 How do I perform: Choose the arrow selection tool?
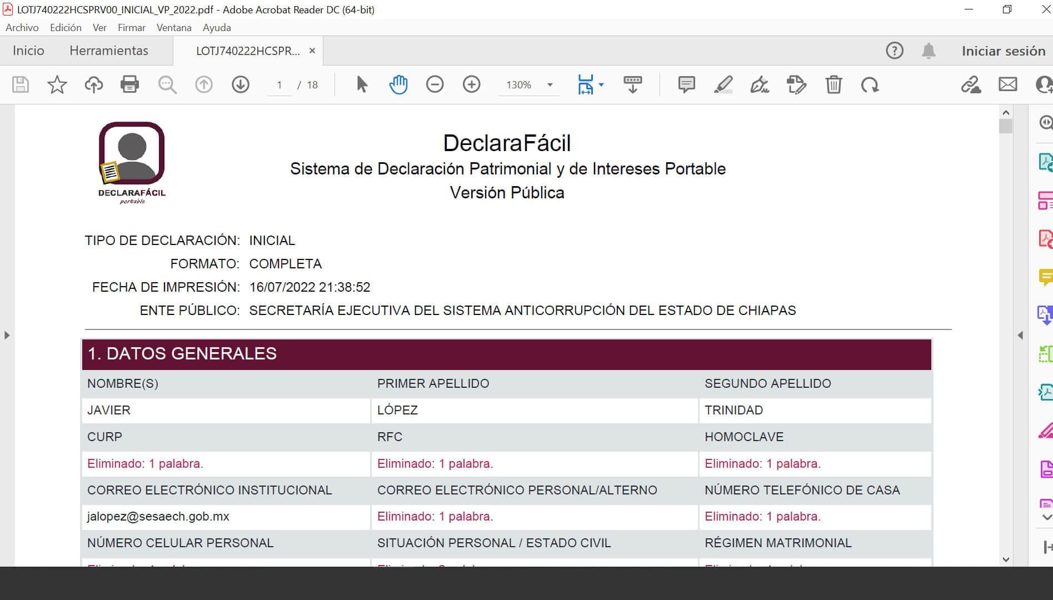[362, 84]
